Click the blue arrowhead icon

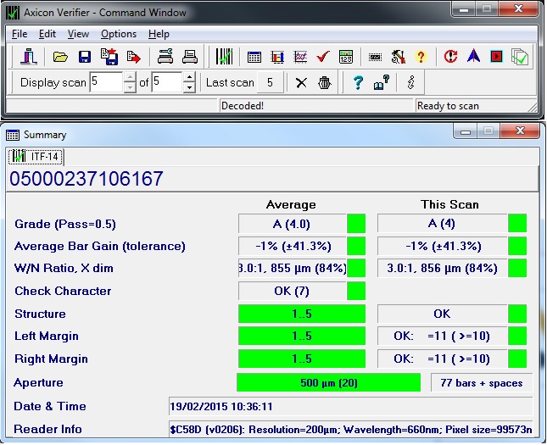[x=473, y=56]
